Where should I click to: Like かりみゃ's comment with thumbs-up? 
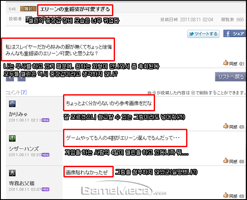point(226,126)
